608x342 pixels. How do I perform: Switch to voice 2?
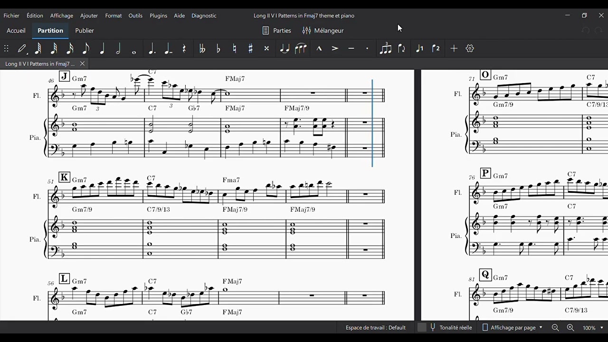(x=436, y=48)
